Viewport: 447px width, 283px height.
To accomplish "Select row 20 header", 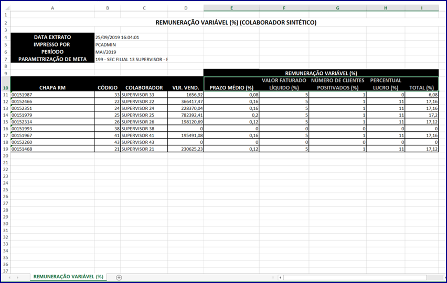I will (x=6, y=156).
